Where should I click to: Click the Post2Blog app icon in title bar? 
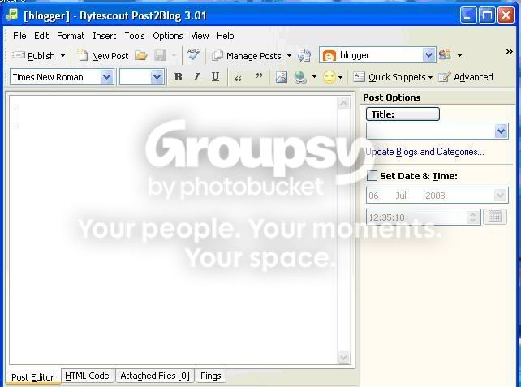(x=12, y=15)
